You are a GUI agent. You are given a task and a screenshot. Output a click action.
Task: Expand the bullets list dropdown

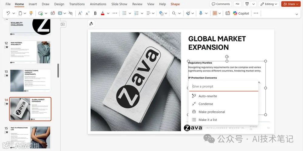coord(130,13)
